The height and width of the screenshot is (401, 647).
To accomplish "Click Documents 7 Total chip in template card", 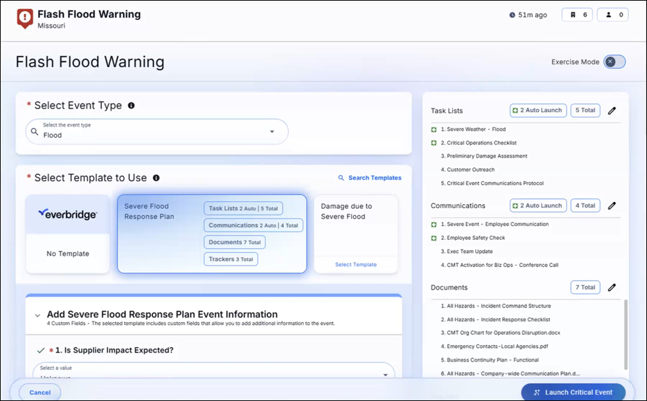I will [234, 242].
